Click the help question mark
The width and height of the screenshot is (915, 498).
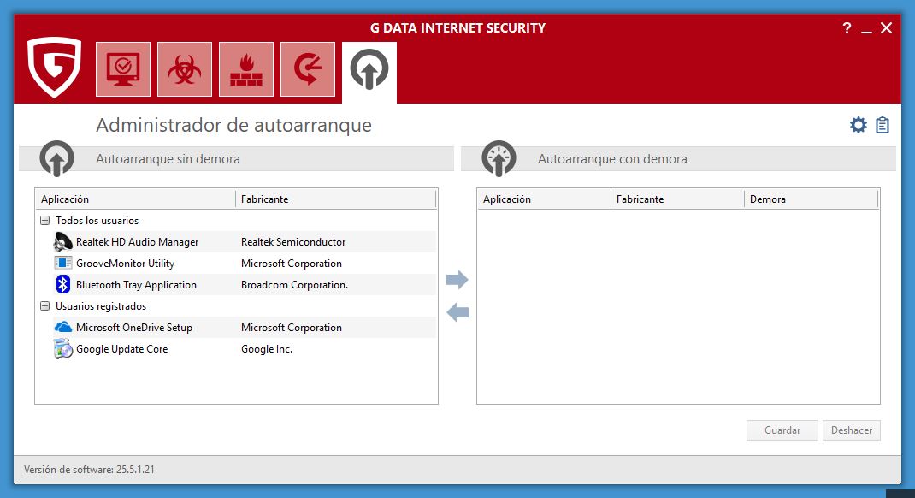click(847, 28)
